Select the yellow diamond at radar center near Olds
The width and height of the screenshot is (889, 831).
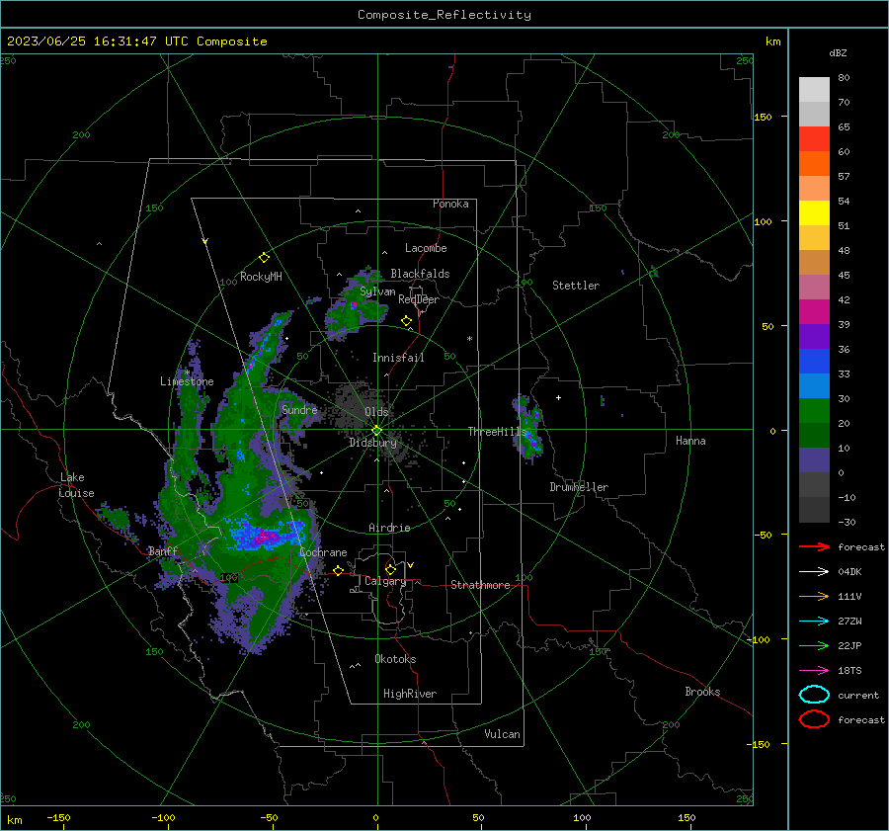(376, 430)
